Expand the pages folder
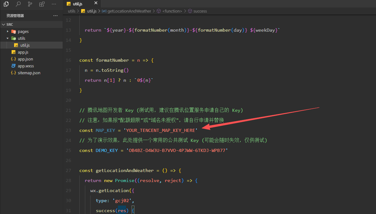376x214 pixels. [23, 31]
